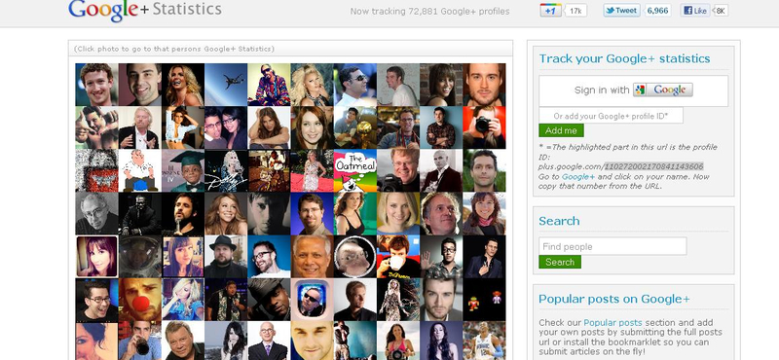Open the red clown nose thumbnail
The width and height of the screenshot is (779, 360).
[139, 300]
